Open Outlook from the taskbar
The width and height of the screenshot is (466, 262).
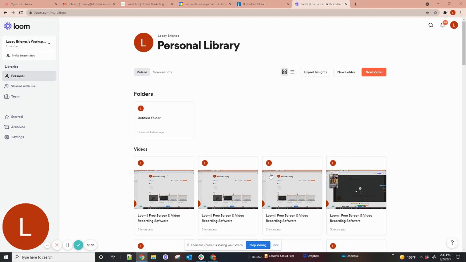click(189, 257)
